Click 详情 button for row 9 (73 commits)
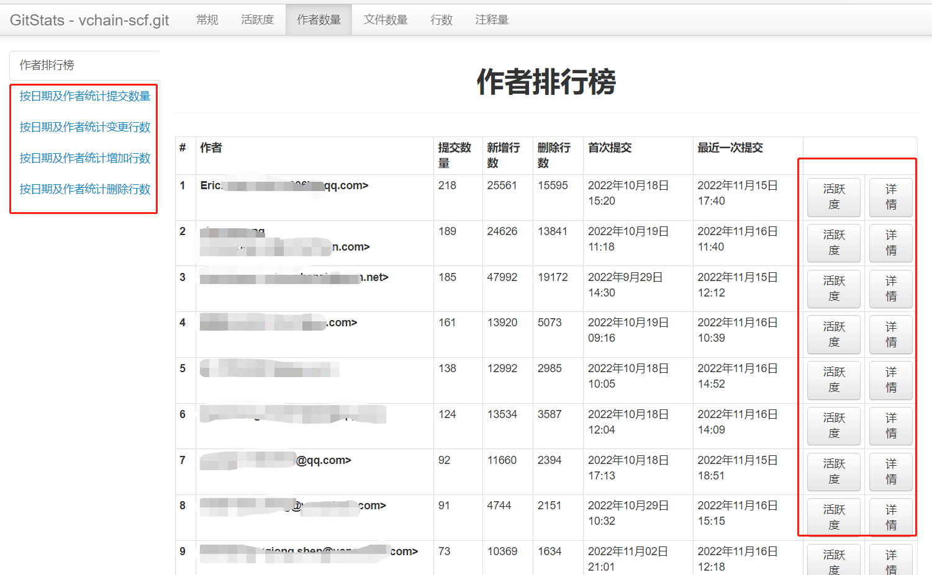The height and width of the screenshot is (575, 932). point(891,560)
